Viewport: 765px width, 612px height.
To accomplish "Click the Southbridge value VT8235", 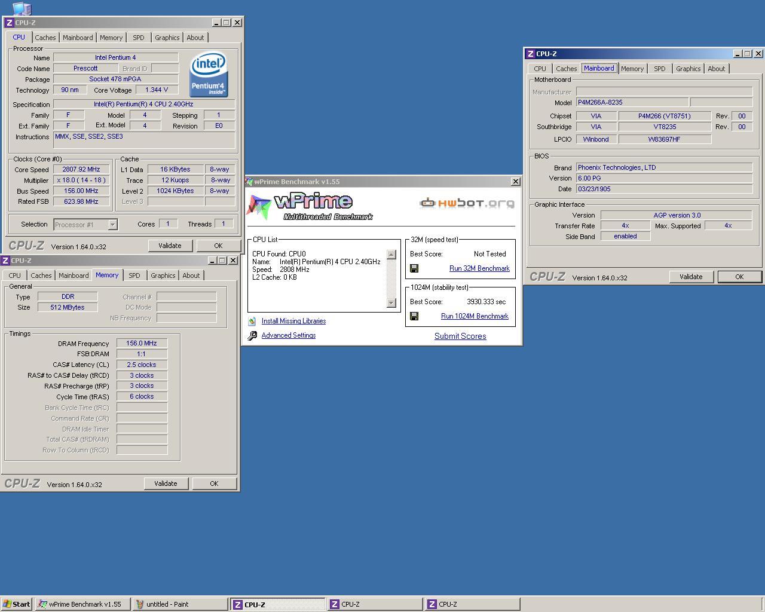I will 665,127.
